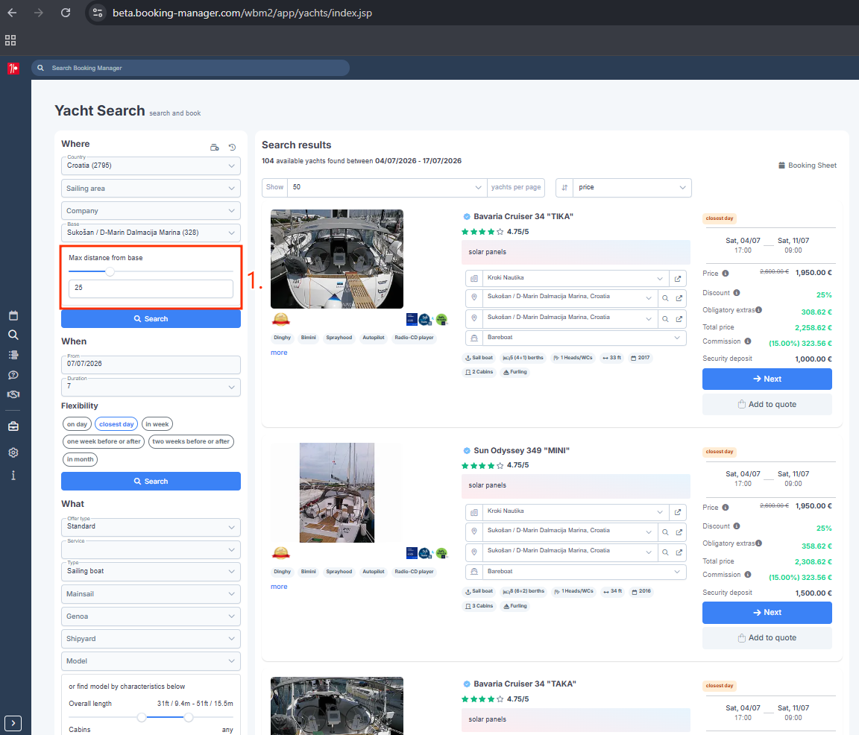Open the settings gear in the sidebar

[13, 452]
